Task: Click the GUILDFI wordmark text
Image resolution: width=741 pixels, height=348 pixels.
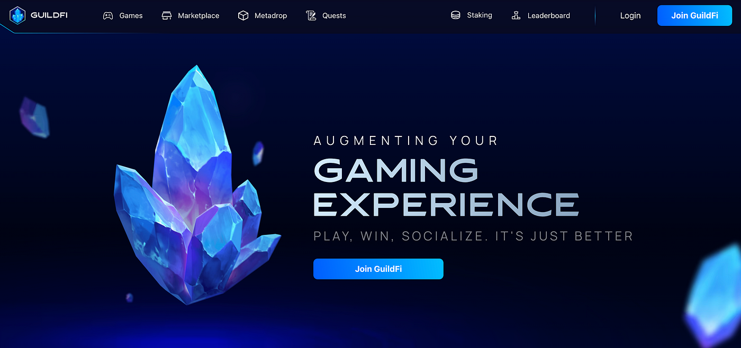Action: coord(49,15)
